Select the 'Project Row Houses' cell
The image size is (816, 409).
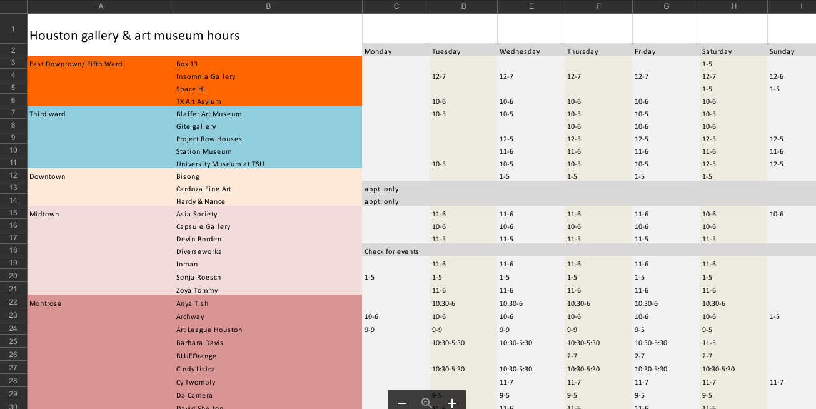pos(268,138)
